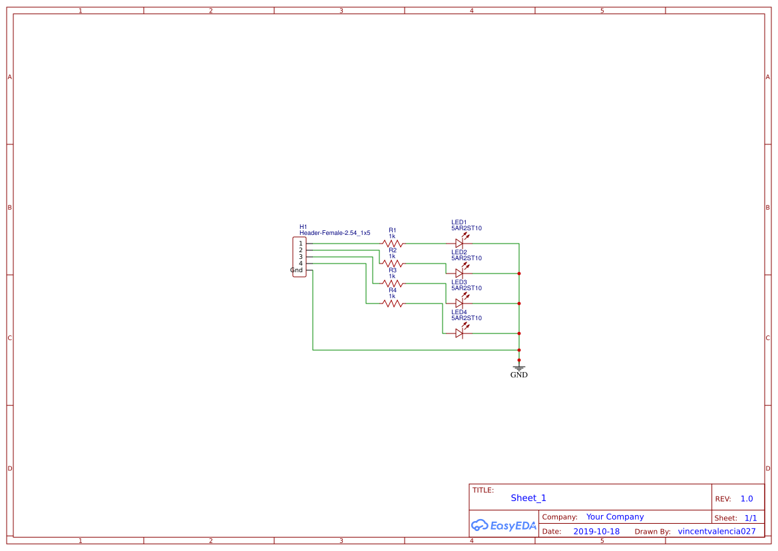Click pin 2 of header H1

click(301, 250)
